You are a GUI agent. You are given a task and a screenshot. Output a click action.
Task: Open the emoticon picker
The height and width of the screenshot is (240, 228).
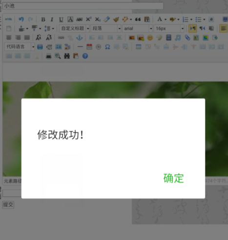pyautogui.click(x=150, y=38)
